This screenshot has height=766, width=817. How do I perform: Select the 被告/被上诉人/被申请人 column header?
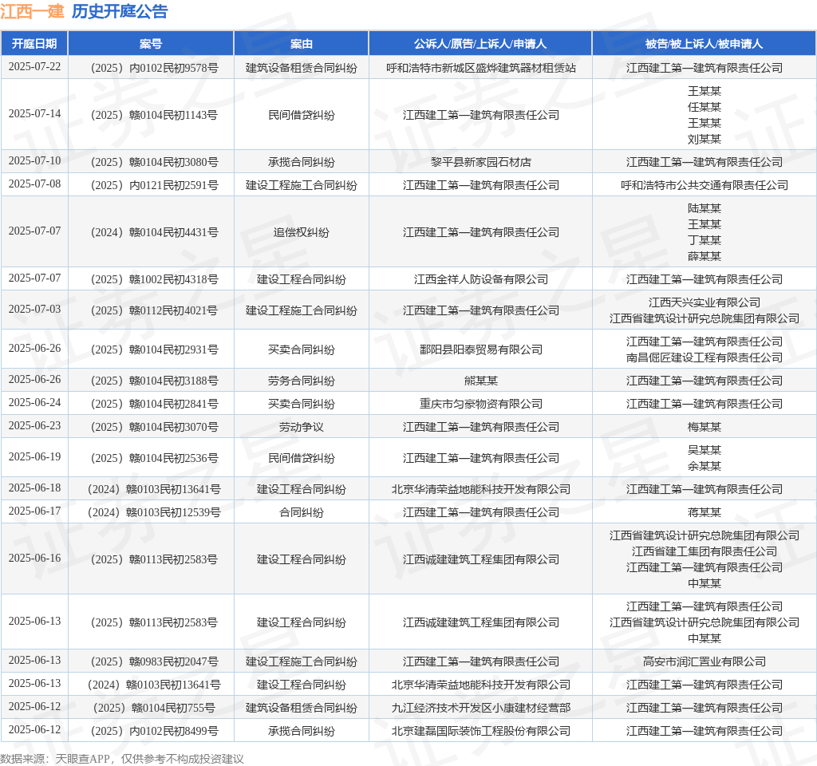tap(704, 44)
